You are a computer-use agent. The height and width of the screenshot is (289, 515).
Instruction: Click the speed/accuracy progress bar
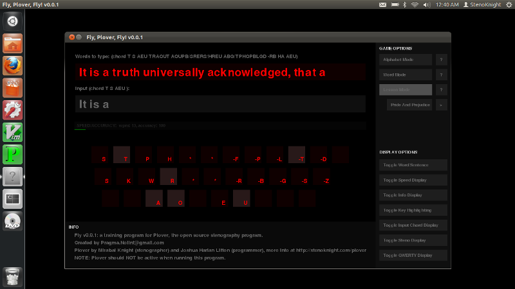pos(220,126)
